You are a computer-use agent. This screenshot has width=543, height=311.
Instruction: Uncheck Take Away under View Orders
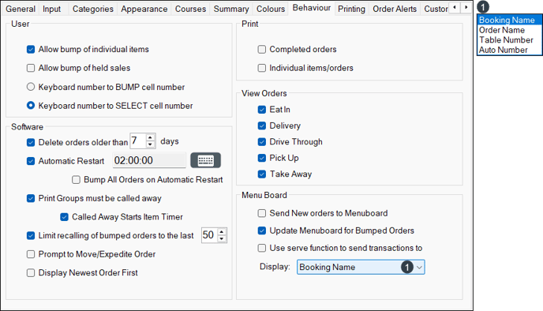click(x=262, y=174)
